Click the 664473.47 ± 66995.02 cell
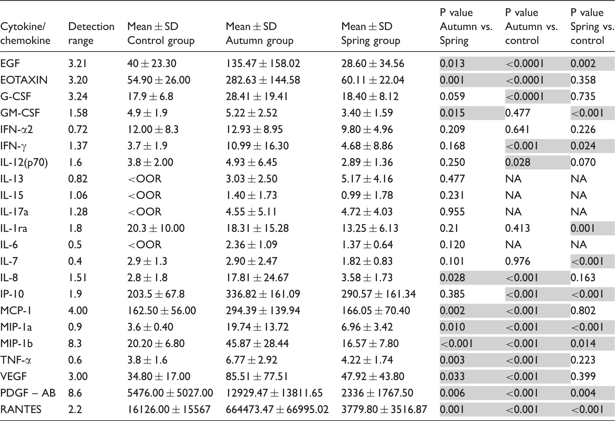The height and width of the screenshot is (421, 615). (x=277, y=409)
